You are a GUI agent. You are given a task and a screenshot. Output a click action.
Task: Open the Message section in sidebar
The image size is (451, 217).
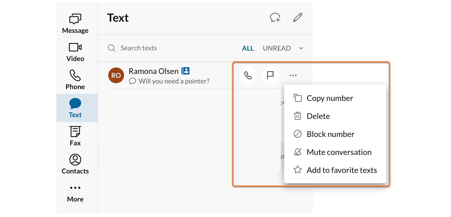tap(75, 24)
